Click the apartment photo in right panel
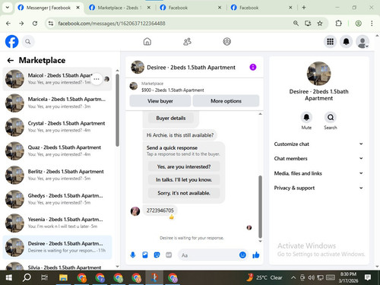 coord(318,74)
